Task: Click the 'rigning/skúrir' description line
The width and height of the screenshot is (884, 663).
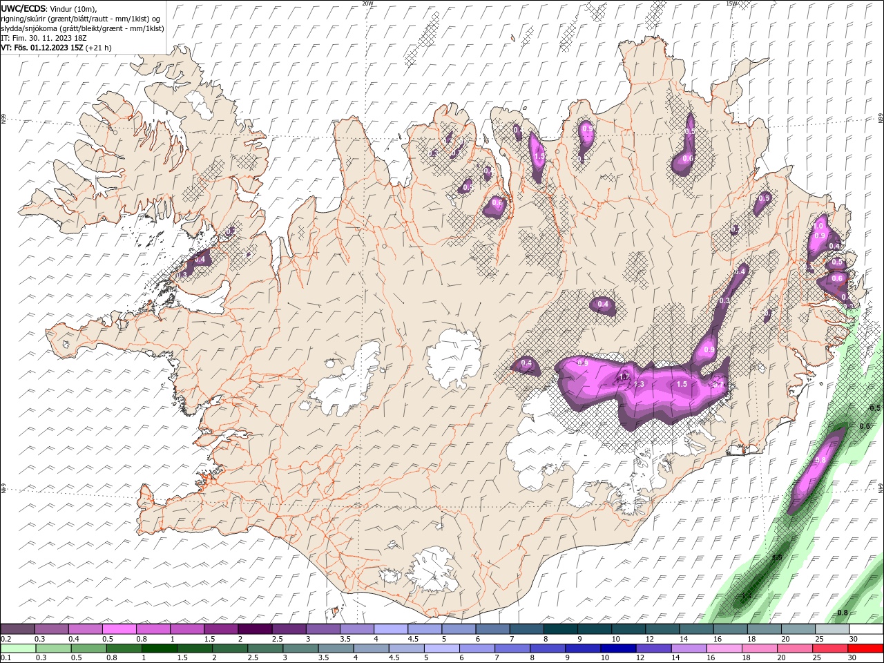Action: coord(81,18)
